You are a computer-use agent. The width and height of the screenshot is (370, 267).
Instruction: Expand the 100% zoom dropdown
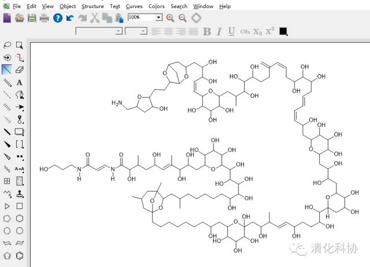(x=158, y=17)
